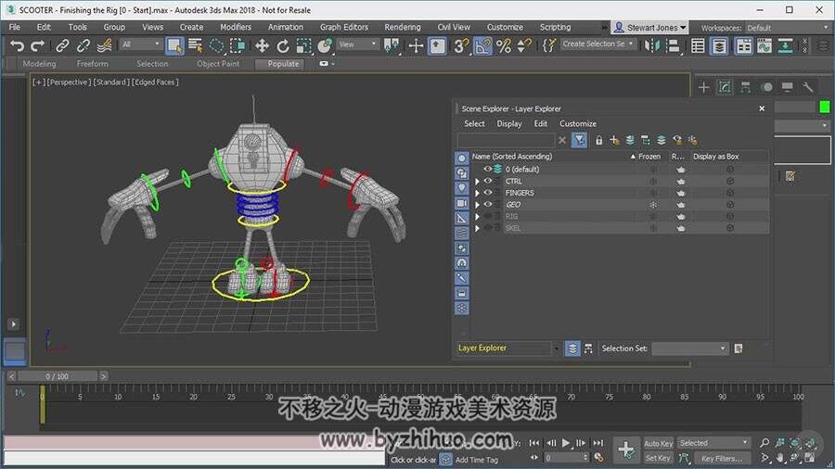
Task: Click the Set Key button
Action: coord(658,458)
